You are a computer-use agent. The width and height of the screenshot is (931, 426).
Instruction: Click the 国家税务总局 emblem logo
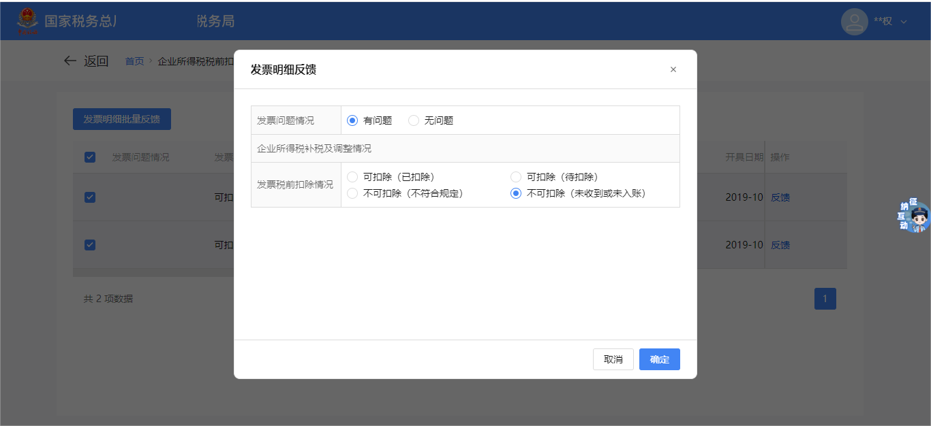click(29, 21)
